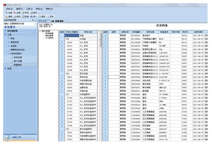Toggle the 选择 cell for row C0100
The height and width of the screenshot is (147, 212).
point(62,43)
